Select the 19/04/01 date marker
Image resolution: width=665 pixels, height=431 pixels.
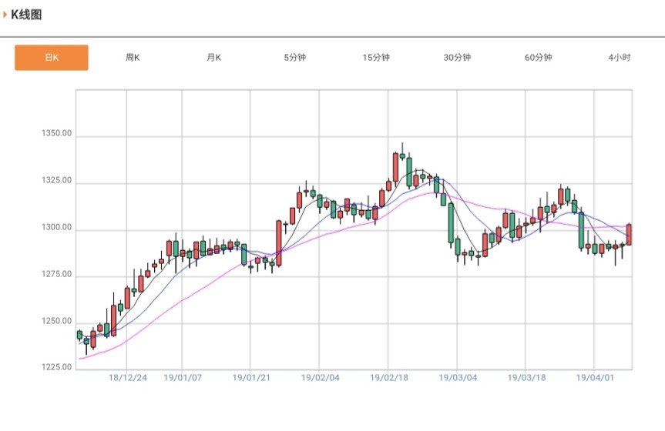(x=595, y=378)
